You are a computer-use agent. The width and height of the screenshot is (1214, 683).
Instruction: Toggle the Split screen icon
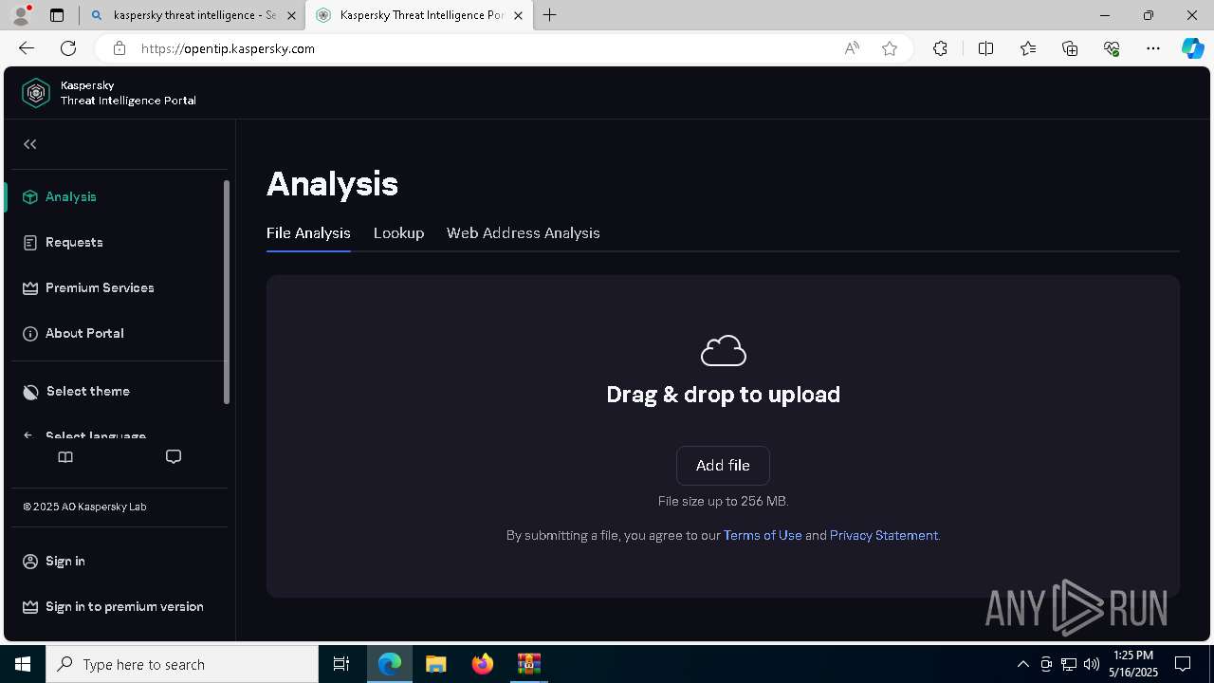pos(985,48)
